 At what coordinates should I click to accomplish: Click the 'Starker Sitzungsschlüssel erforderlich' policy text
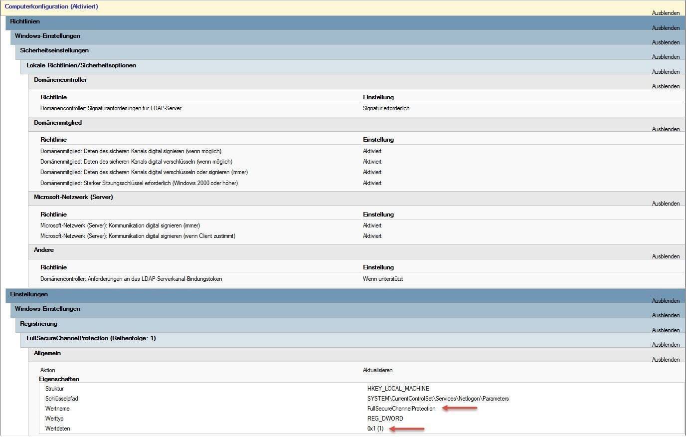pos(139,183)
